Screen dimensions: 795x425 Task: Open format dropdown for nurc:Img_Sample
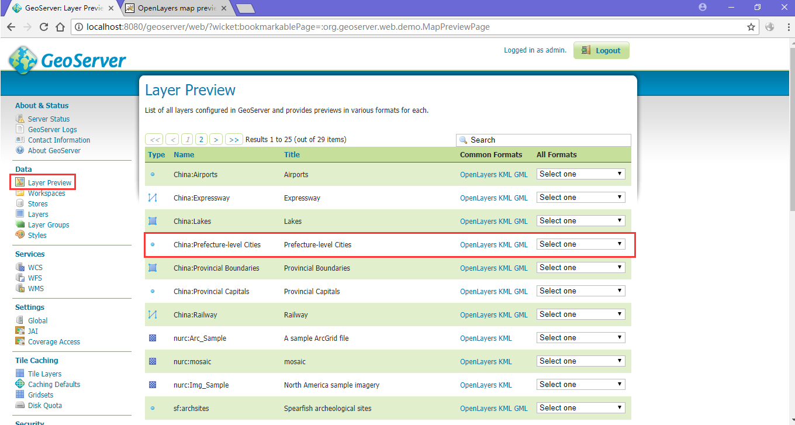point(580,385)
